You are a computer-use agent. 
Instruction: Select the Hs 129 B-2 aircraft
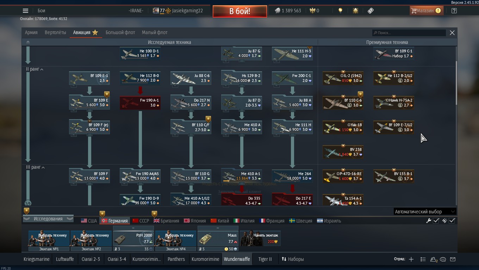[242, 78]
